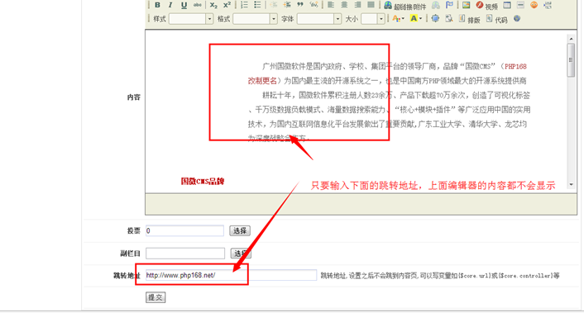This screenshot has height=313, width=584.
Task: Toggle bold formatting in editor toolbar
Action: tap(157, 5)
